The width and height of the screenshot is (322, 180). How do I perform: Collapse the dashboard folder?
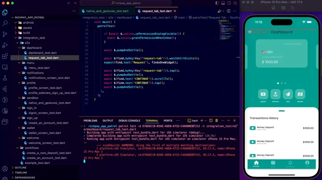(19, 48)
